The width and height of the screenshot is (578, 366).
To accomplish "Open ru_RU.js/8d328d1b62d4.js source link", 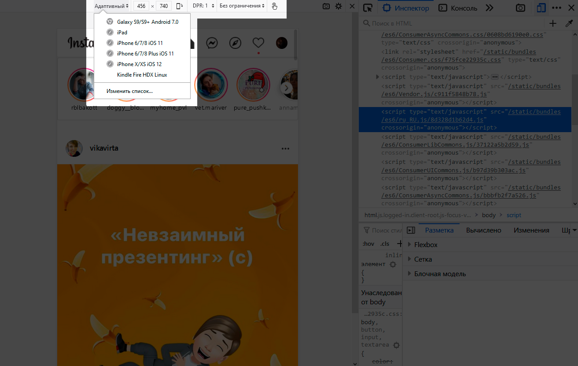I will tap(471, 115).
